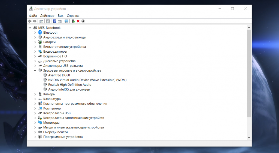Image resolution: width=279 pixels, height=153 pixels.
Task: Toggle the show/hide console tree toolbar icon
Action: pyautogui.click(x=41, y=21)
